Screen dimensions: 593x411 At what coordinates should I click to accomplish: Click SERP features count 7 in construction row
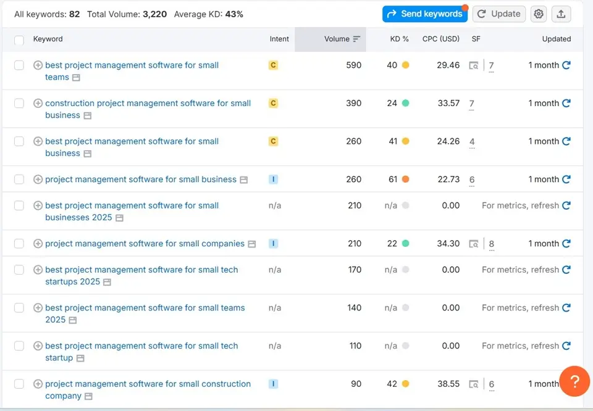(471, 104)
